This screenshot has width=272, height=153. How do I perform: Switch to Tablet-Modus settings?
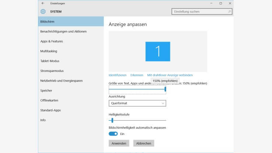(50, 61)
